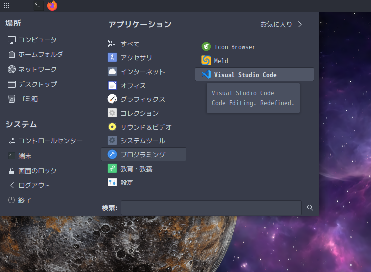371x272 pixels.
Task: Select the コレクション category label
Action: point(139,113)
